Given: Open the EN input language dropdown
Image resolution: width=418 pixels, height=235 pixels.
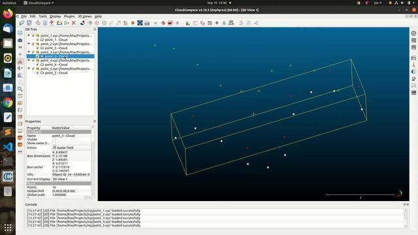Looking at the screenshot, I should pos(378,3).
